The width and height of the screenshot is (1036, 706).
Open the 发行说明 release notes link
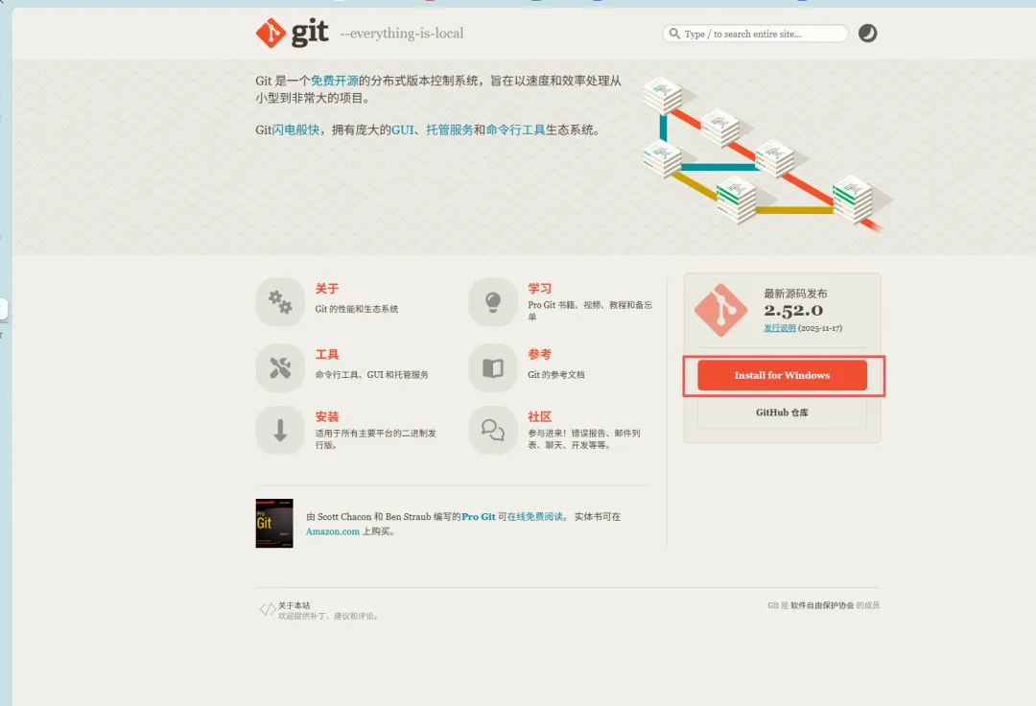[780, 328]
